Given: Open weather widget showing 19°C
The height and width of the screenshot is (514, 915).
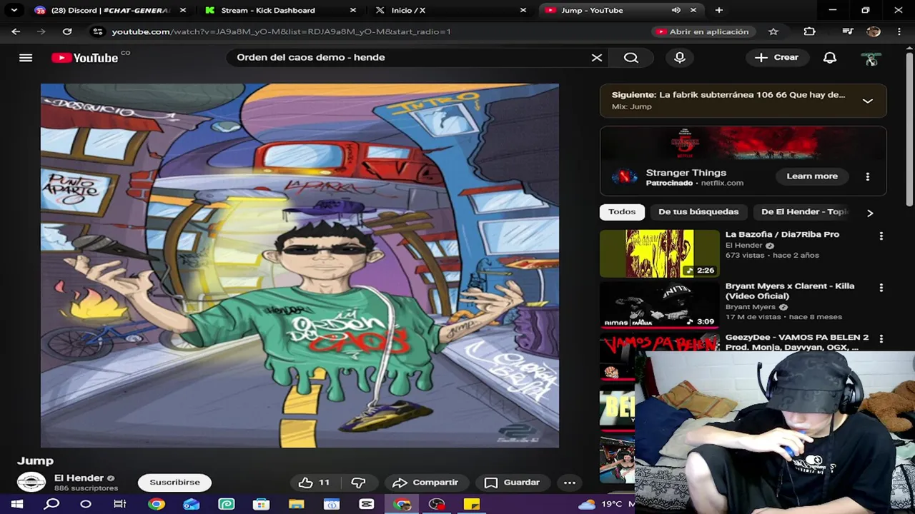Looking at the screenshot, I should coord(606,504).
